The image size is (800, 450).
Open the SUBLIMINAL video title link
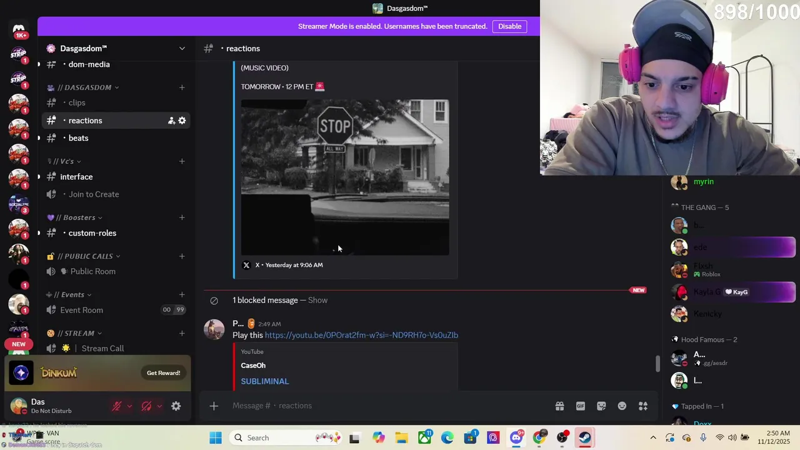click(265, 381)
